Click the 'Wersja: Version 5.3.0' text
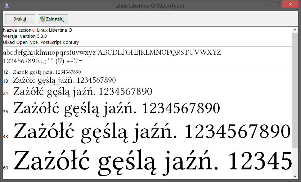 point(25,36)
